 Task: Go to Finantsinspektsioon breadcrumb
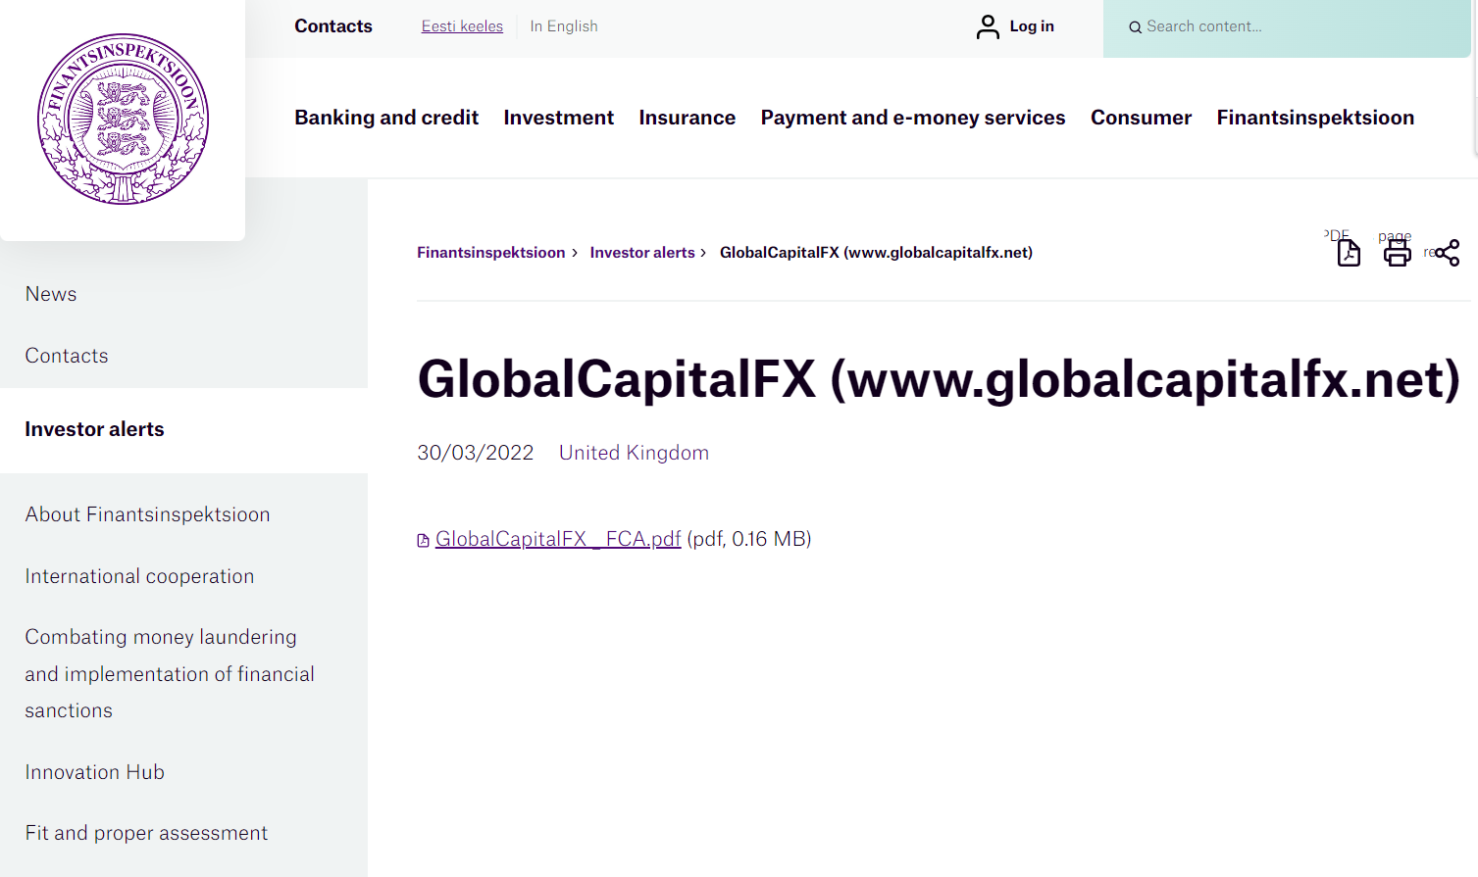pyautogui.click(x=491, y=253)
